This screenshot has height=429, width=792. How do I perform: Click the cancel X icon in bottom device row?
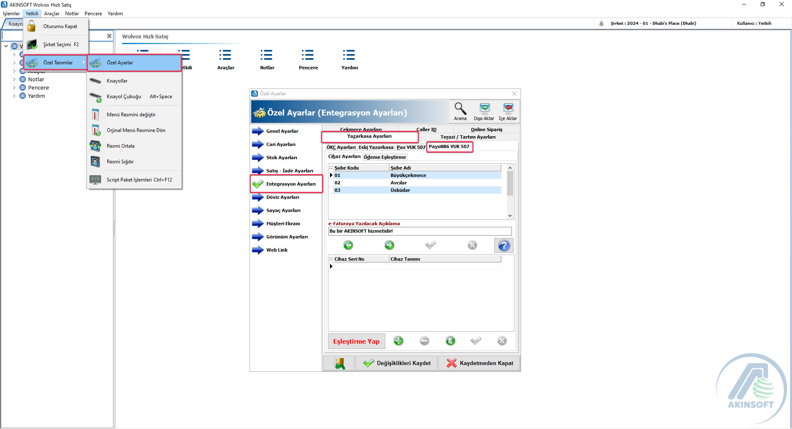[502, 341]
